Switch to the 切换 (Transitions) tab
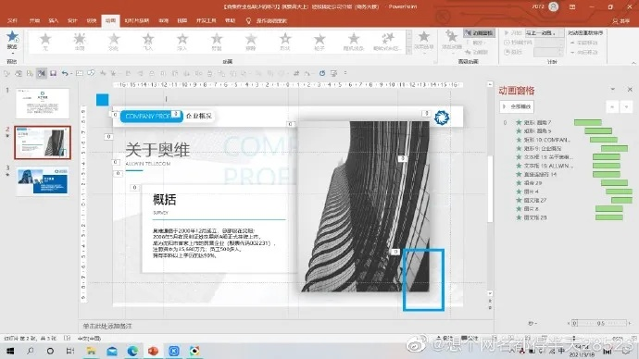The image size is (639, 359). pos(92,20)
